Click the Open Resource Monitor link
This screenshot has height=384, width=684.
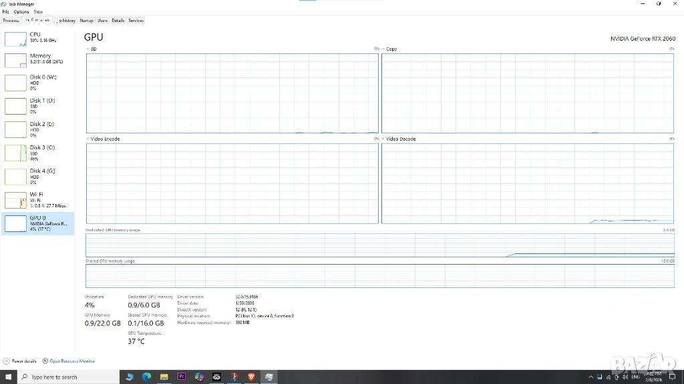pos(72,361)
